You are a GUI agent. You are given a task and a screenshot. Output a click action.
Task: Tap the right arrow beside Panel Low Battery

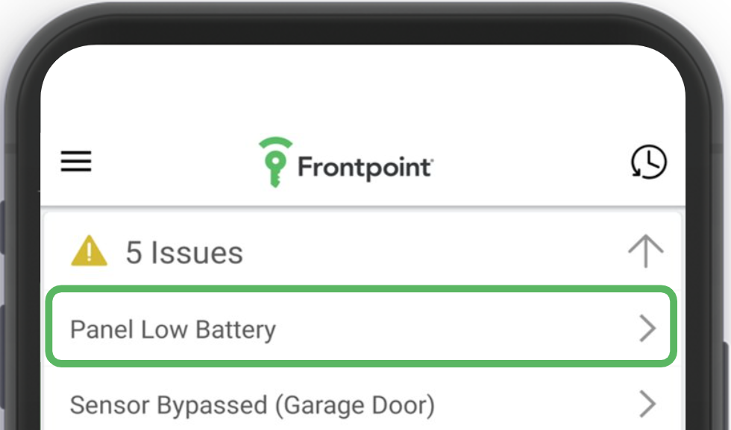[647, 329]
